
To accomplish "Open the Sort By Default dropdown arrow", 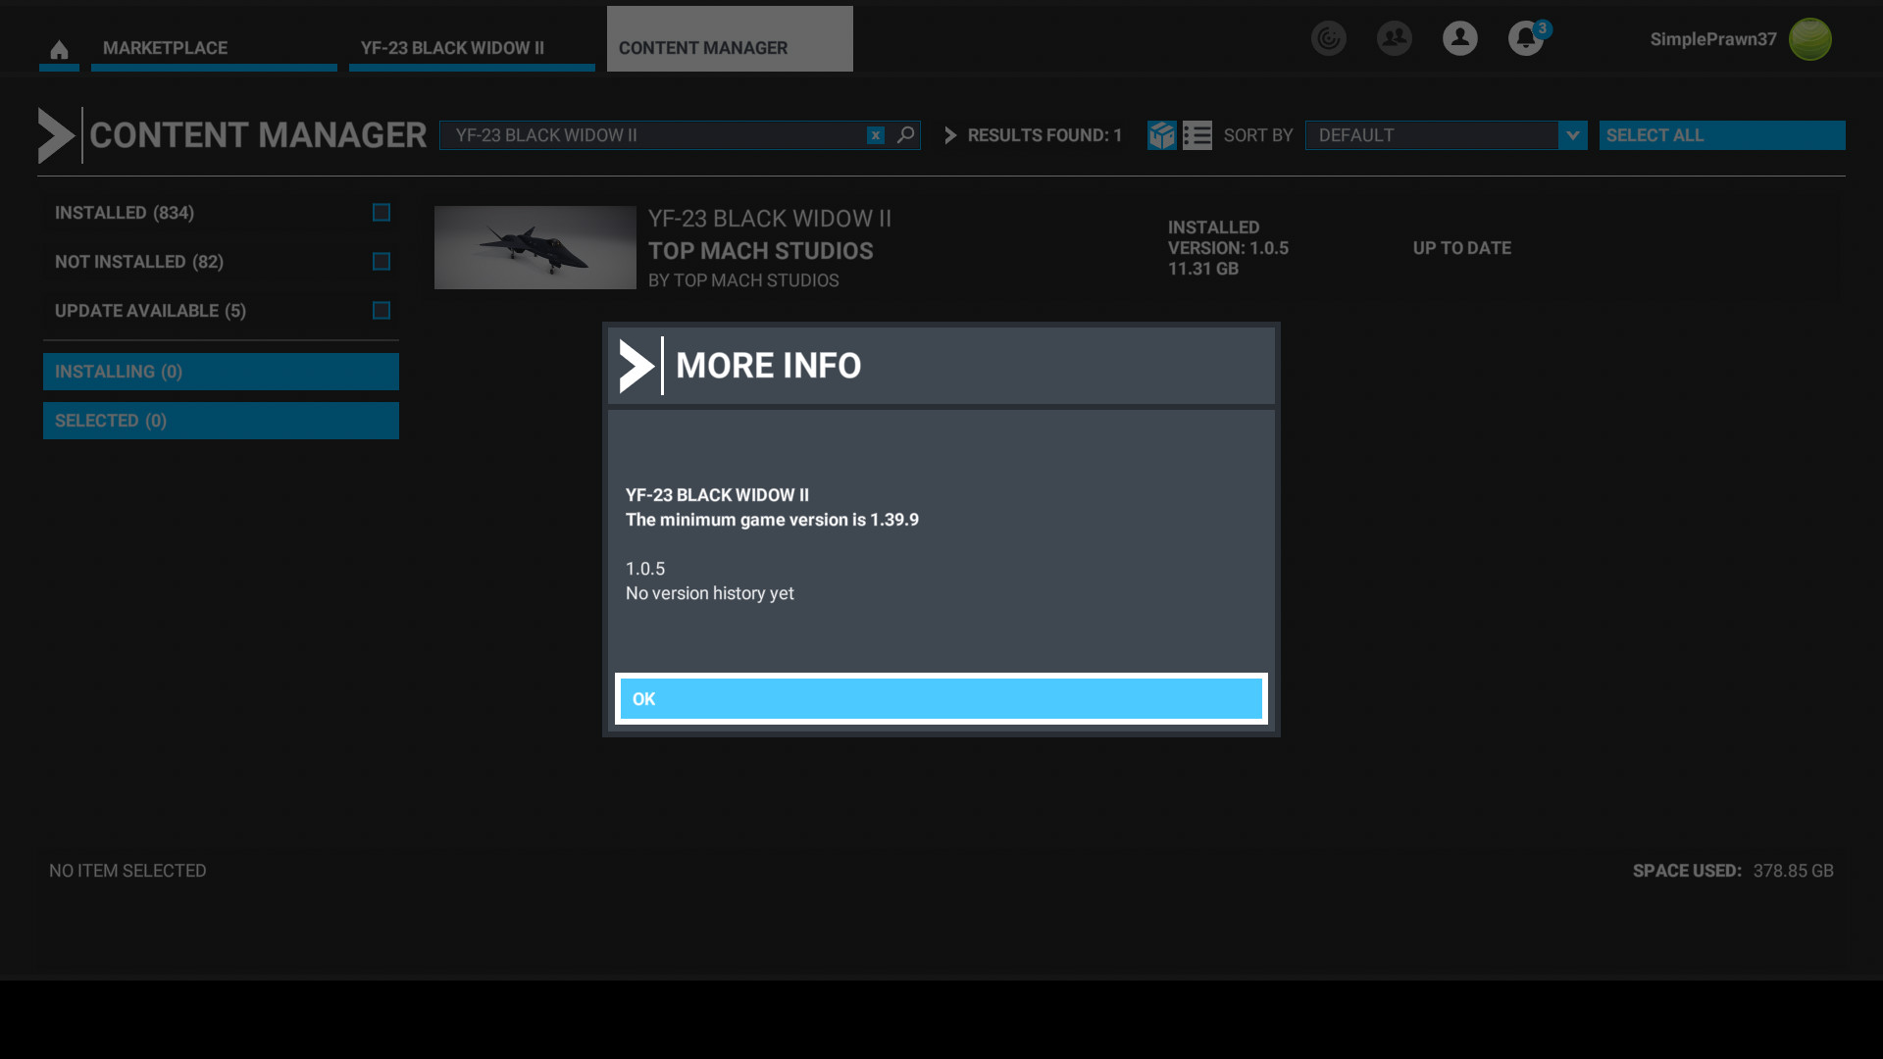I will pyautogui.click(x=1572, y=135).
